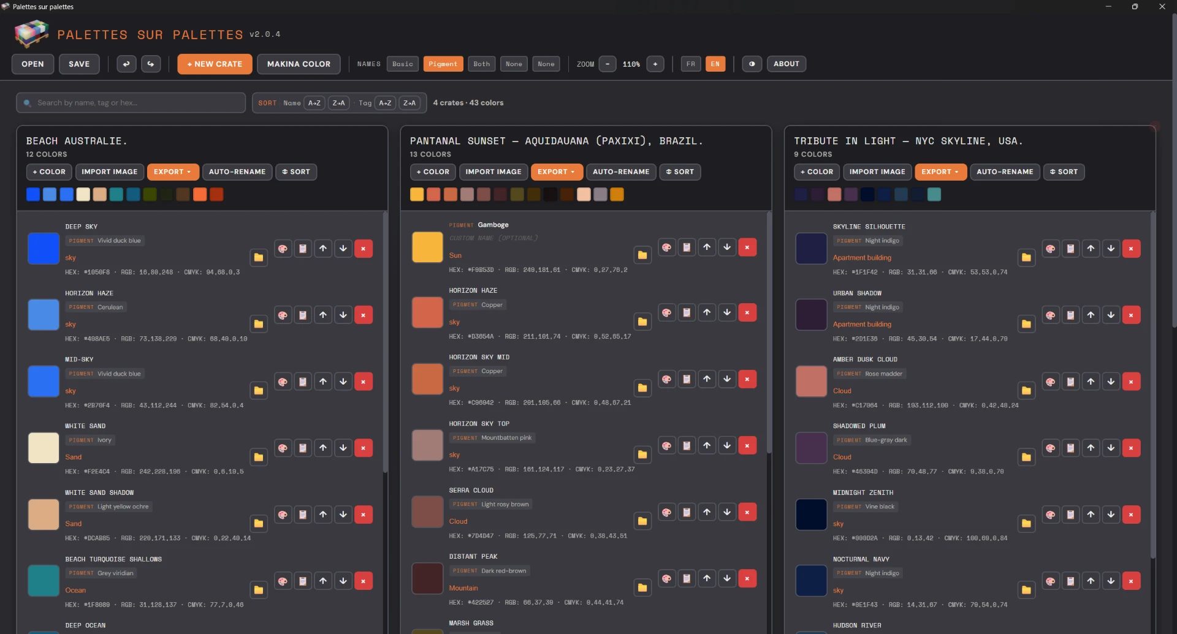
Task: Delete the Urban Shadow color
Action: (x=1131, y=315)
